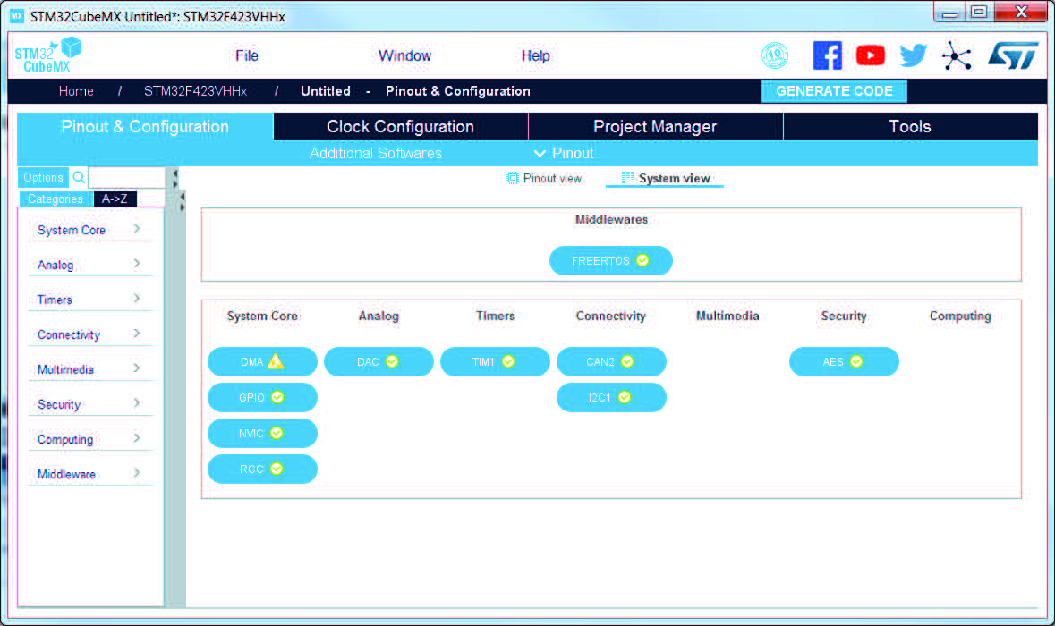Expand Security category

[89, 404]
